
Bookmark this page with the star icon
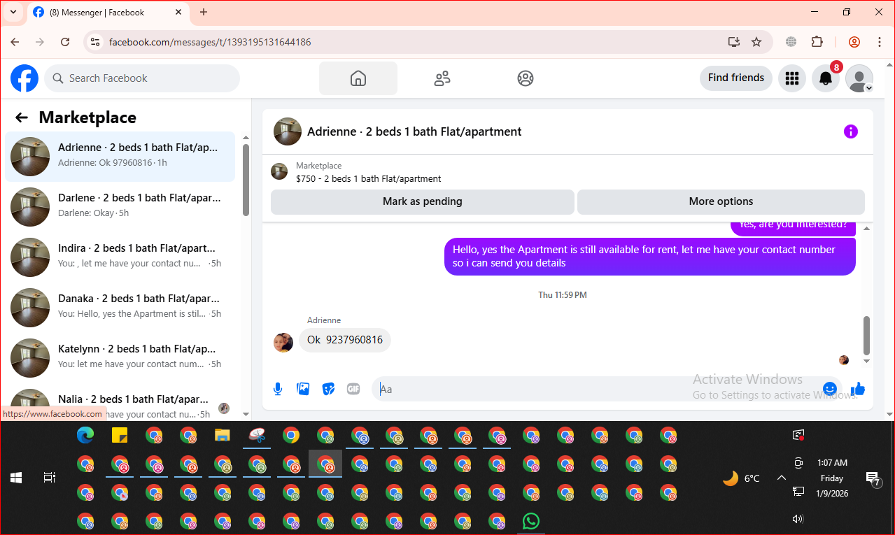coord(756,42)
